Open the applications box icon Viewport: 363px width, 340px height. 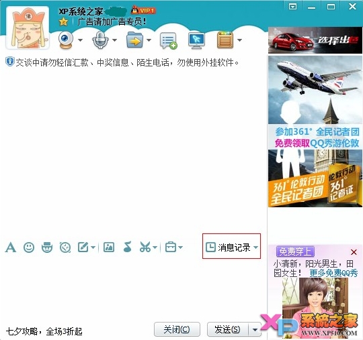225,40
